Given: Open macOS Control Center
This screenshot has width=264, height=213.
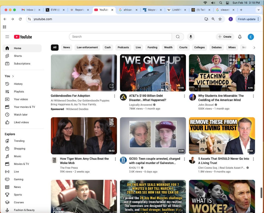Looking at the screenshot, I should click(227, 3).
